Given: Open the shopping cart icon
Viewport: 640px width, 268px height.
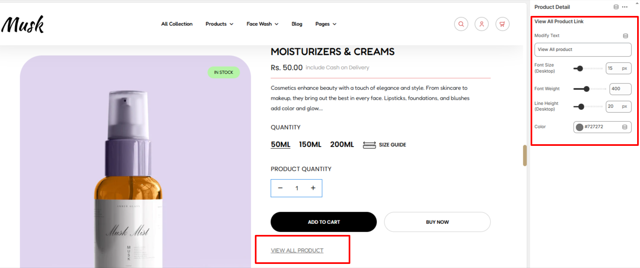Looking at the screenshot, I should click(502, 24).
